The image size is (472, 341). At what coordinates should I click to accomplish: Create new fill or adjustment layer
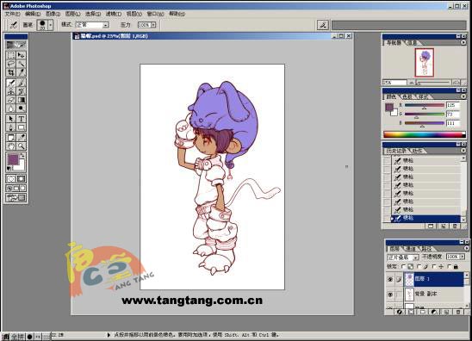434,312
